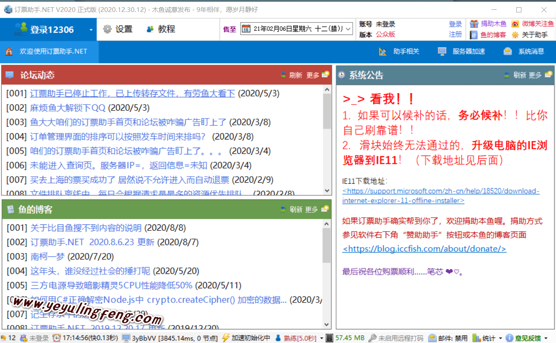Screen dimensions: 556x343
Task: Click the 登录12306 user icon
Action: tap(20, 29)
